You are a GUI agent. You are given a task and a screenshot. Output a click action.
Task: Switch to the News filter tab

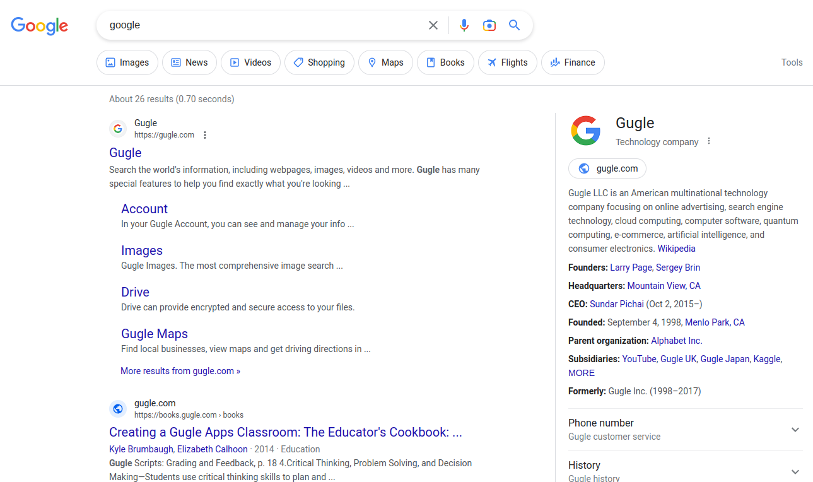pyautogui.click(x=189, y=62)
